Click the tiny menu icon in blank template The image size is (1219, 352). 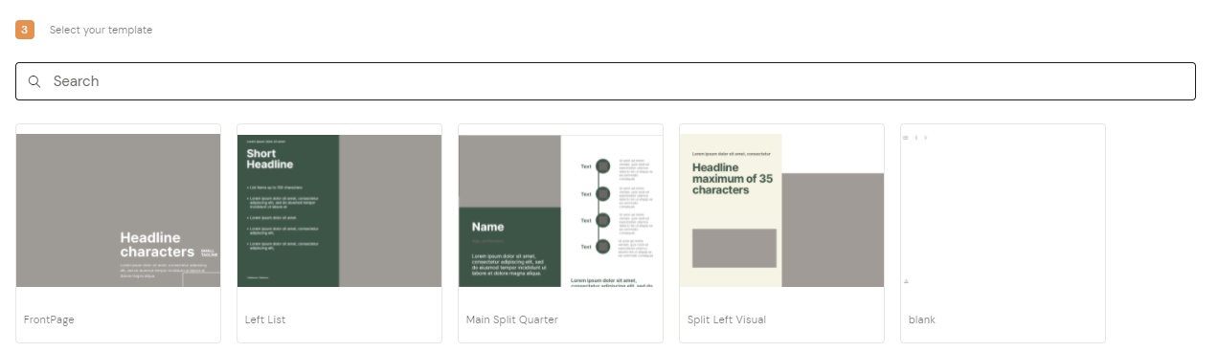(x=905, y=138)
